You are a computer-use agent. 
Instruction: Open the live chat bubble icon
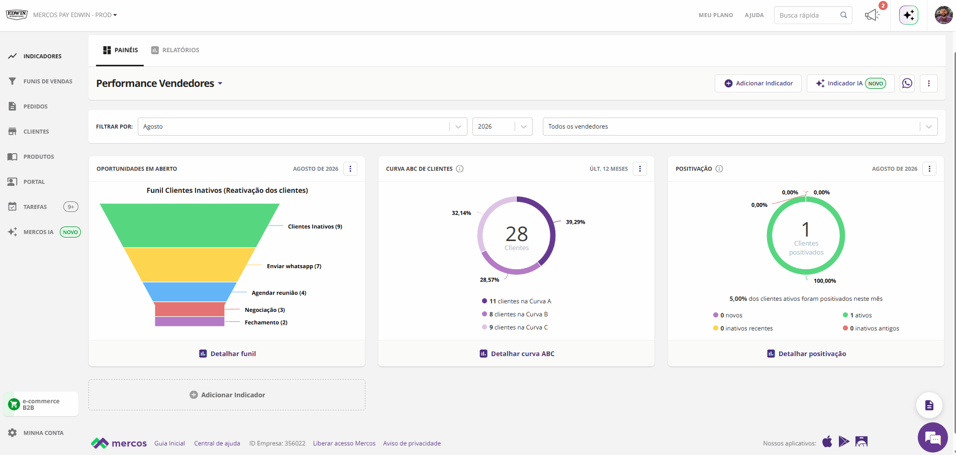[933, 438]
